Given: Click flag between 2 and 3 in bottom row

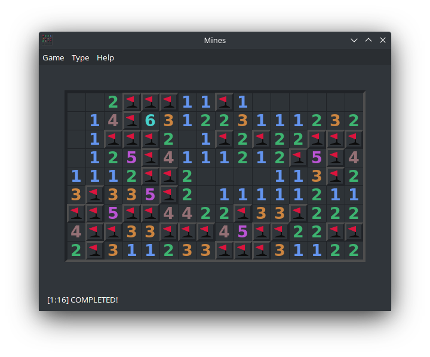Looking at the screenshot, I should click(x=94, y=251).
